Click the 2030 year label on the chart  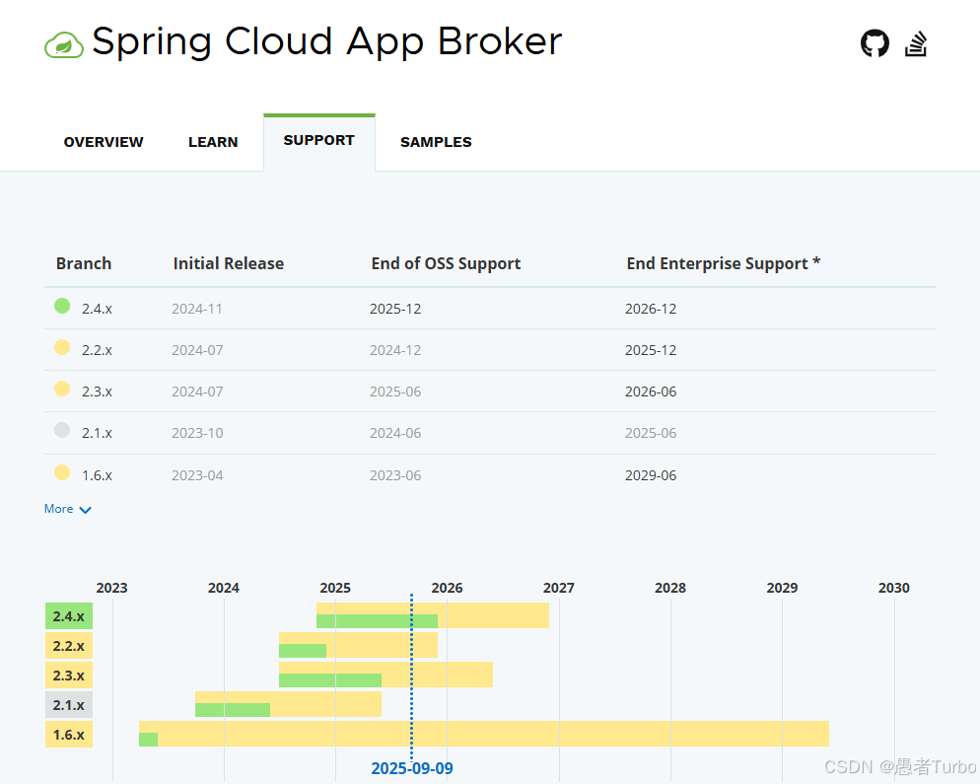pyautogui.click(x=894, y=588)
